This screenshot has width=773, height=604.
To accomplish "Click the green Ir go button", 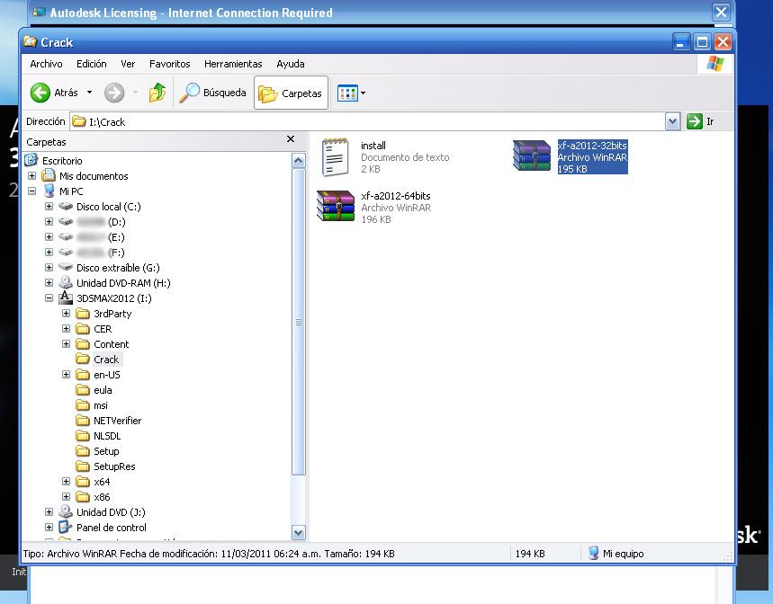I will pyautogui.click(x=694, y=121).
